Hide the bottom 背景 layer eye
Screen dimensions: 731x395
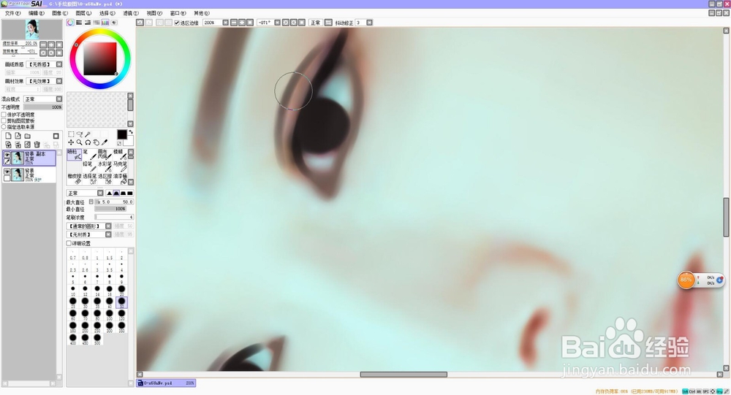[7, 172]
